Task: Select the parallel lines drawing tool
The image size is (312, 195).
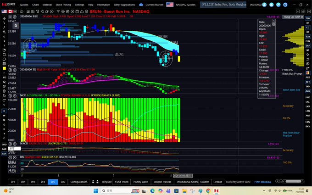Action: (x=4, y=32)
